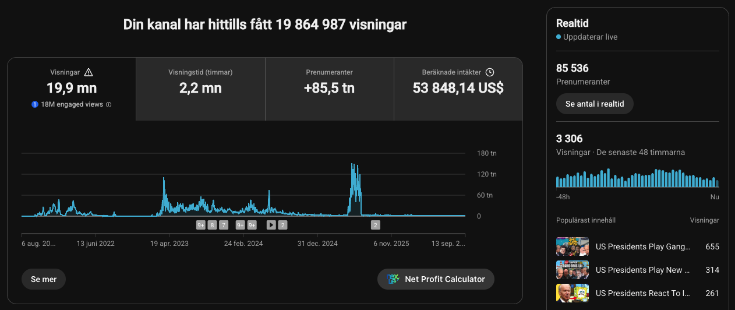Click the 3 306 views count
The width and height of the screenshot is (735, 310).
(x=570, y=139)
